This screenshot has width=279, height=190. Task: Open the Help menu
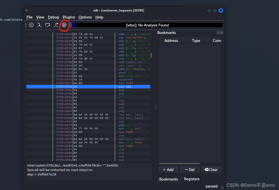[99, 17]
